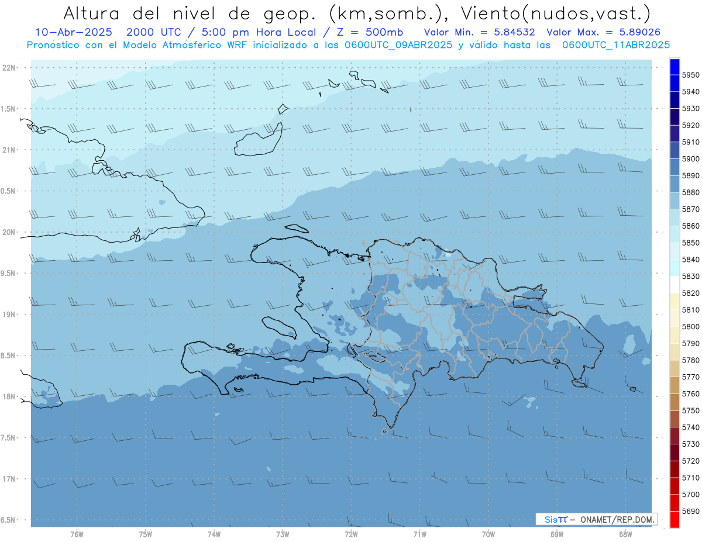The width and height of the screenshot is (702, 542).
Task: Click the legend value '5800'
Action: [x=691, y=326]
